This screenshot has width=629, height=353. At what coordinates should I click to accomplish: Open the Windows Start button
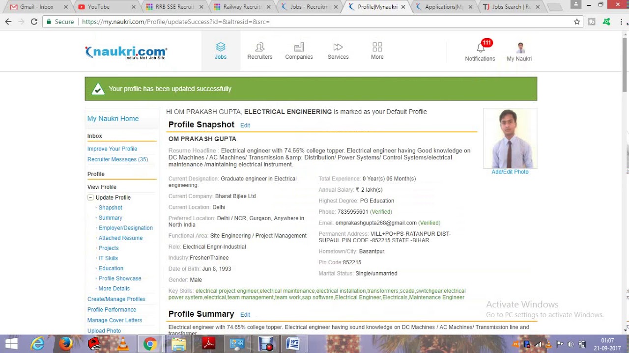[x=11, y=344]
